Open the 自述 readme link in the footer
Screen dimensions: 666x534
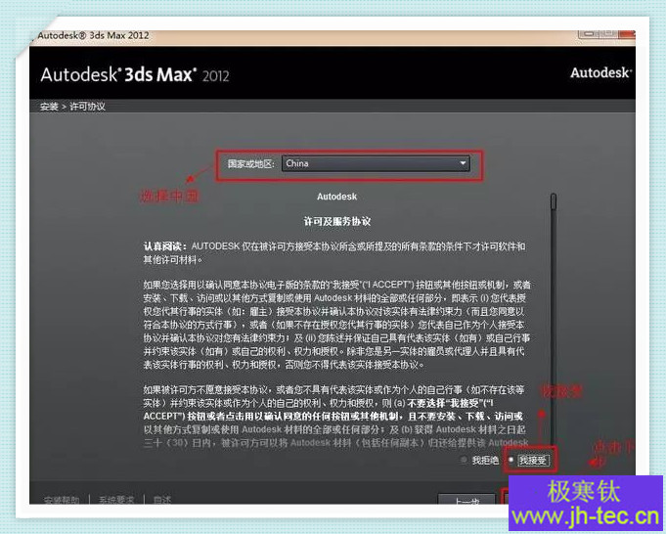coord(161,500)
